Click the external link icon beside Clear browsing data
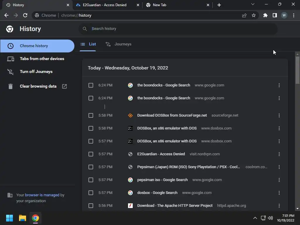 (x=64, y=86)
